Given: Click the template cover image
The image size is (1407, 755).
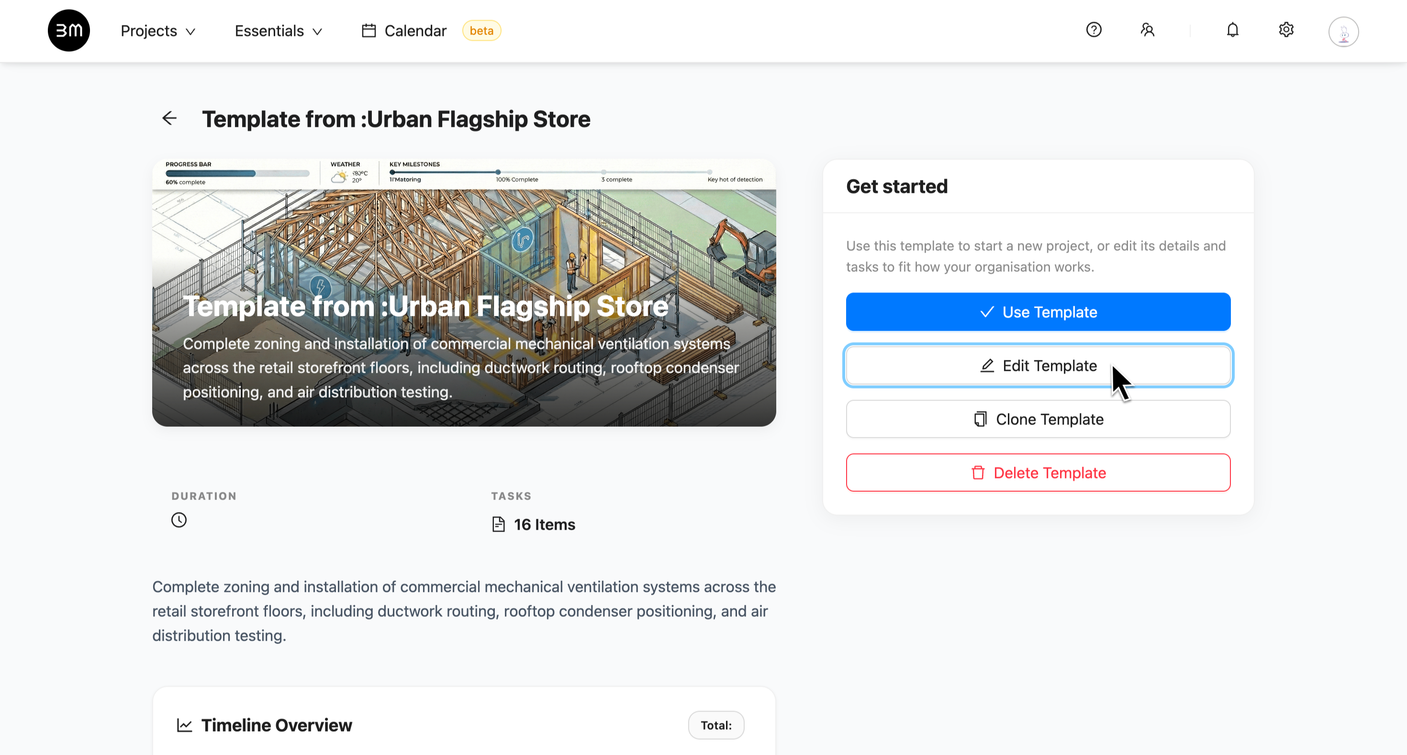Looking at the screenshot, I should pos(464,293).
